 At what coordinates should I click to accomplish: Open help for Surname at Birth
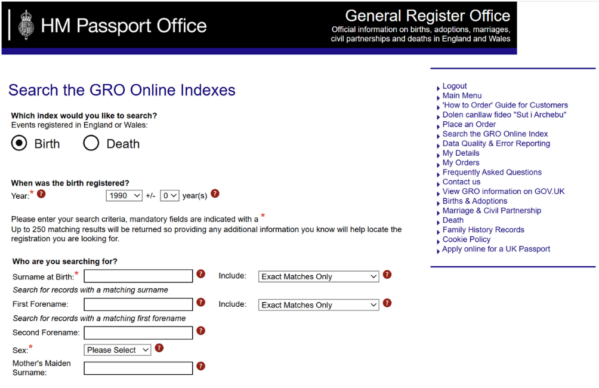[200, 273]
